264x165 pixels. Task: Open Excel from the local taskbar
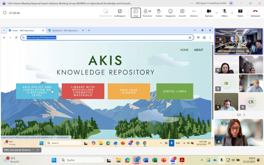click(154, 160)
